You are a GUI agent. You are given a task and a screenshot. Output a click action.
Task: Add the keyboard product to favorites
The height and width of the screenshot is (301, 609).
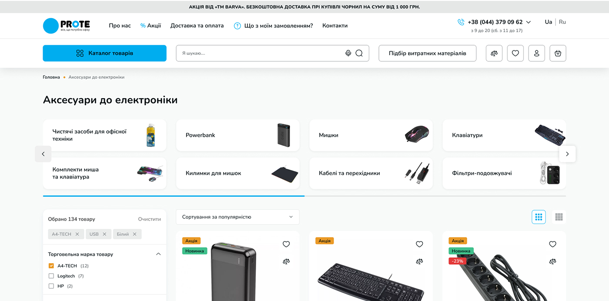point(419,244)
